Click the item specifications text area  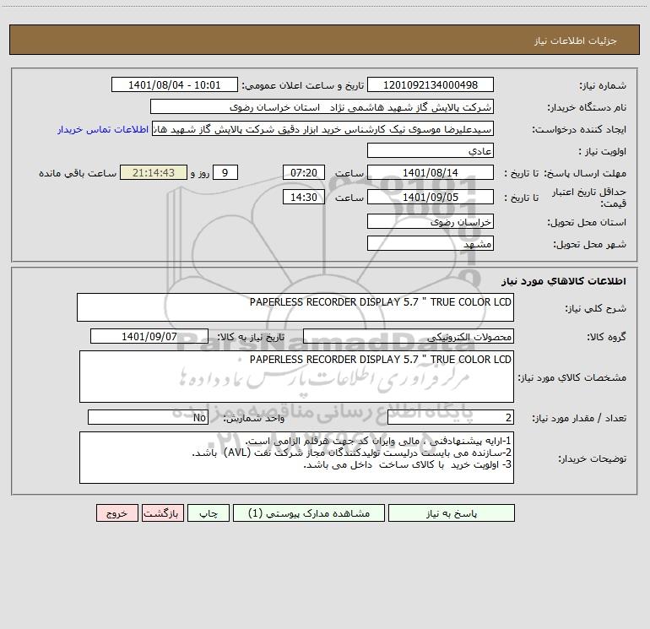coord(296,377)
